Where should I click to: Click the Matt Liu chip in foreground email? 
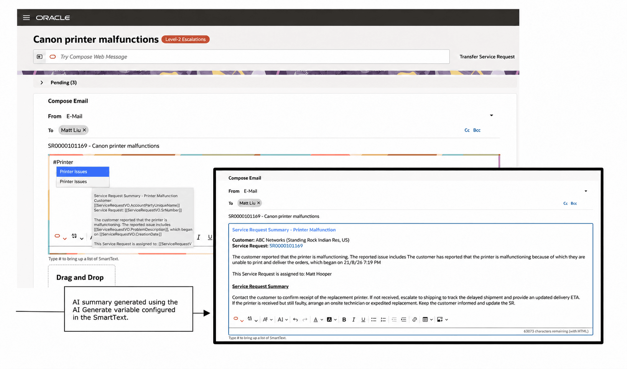tap(249, 203)
